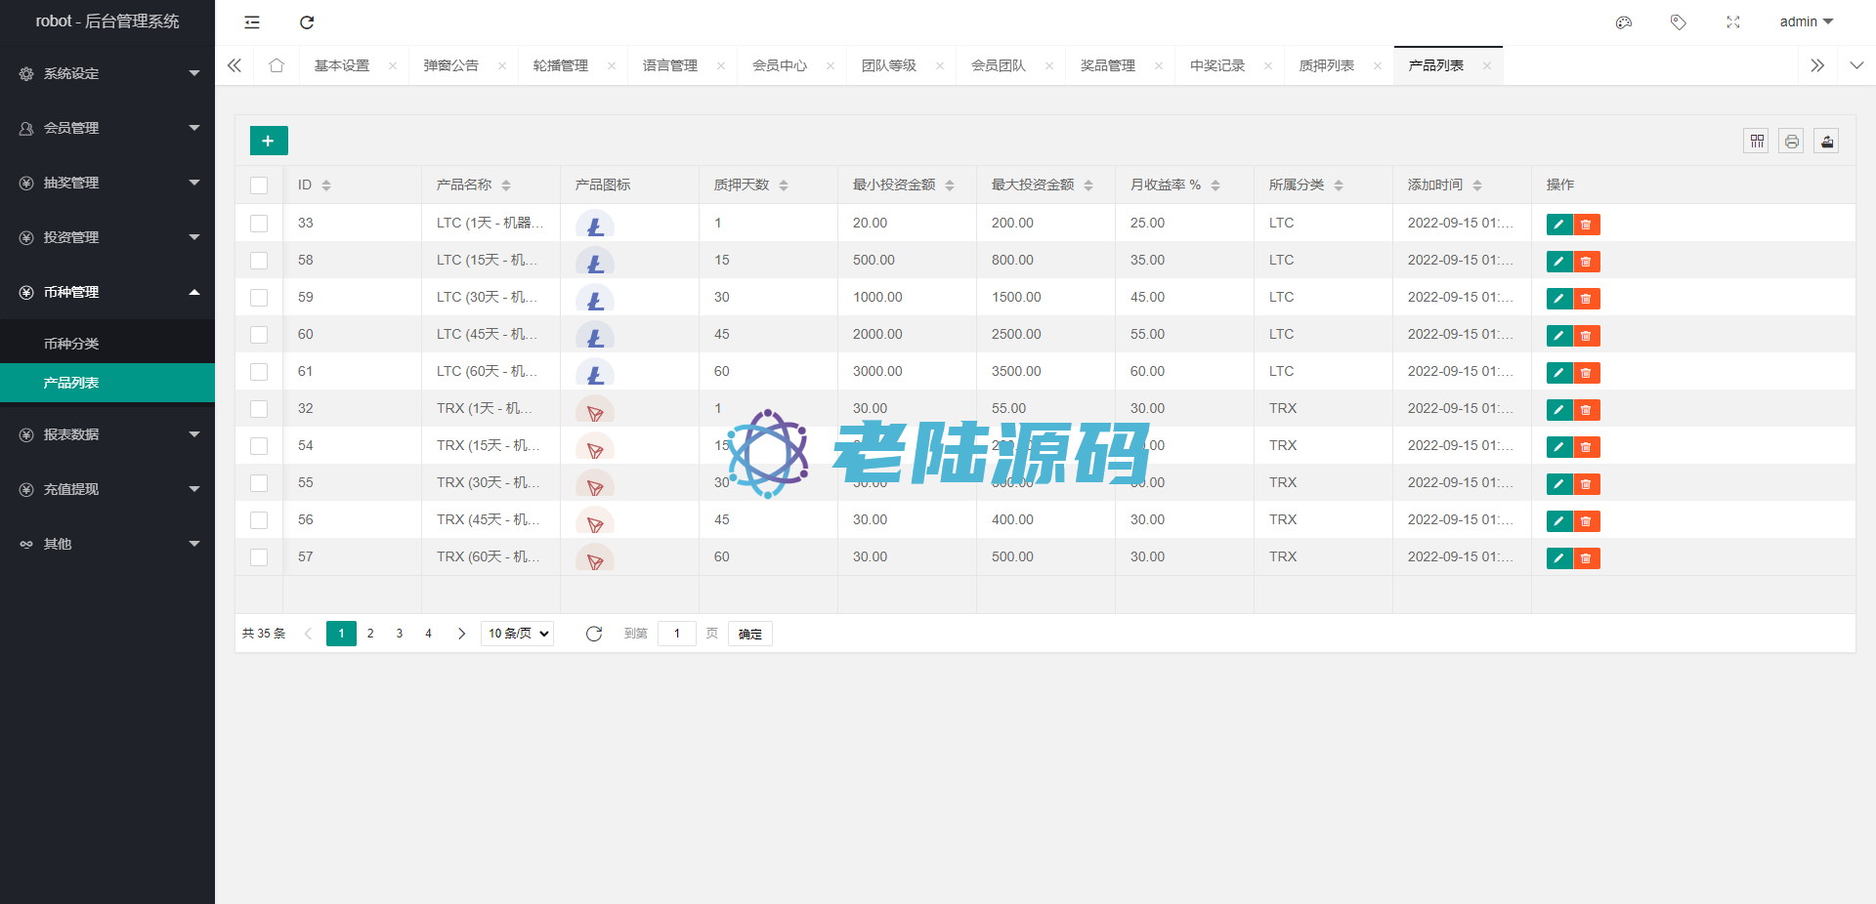1876x904 pixels.
Task: Click the export table icon
Action: click(1826, 141)
